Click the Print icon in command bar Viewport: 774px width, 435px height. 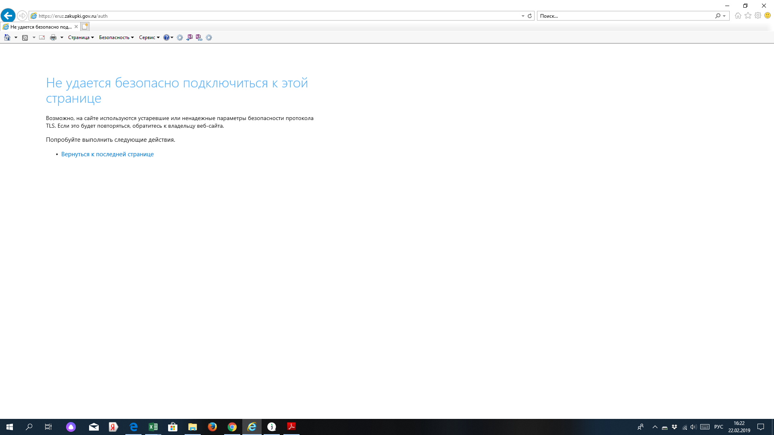[53, 37]
